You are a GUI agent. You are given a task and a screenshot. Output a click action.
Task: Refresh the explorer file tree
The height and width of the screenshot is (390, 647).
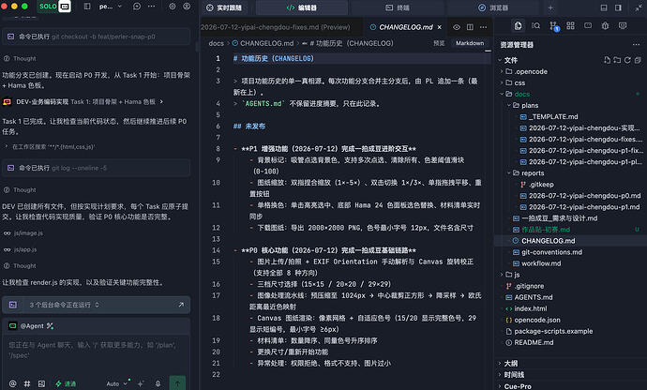click(627, 60)
